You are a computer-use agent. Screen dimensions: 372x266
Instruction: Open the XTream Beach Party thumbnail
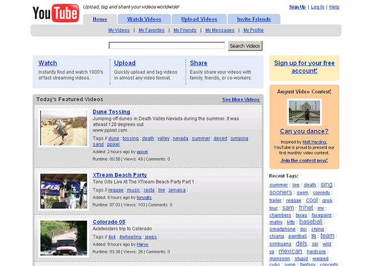[64, 191]
